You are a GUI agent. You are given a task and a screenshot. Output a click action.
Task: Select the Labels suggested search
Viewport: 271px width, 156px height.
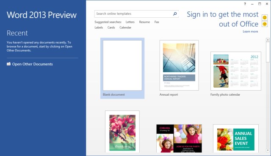[99, 27]
